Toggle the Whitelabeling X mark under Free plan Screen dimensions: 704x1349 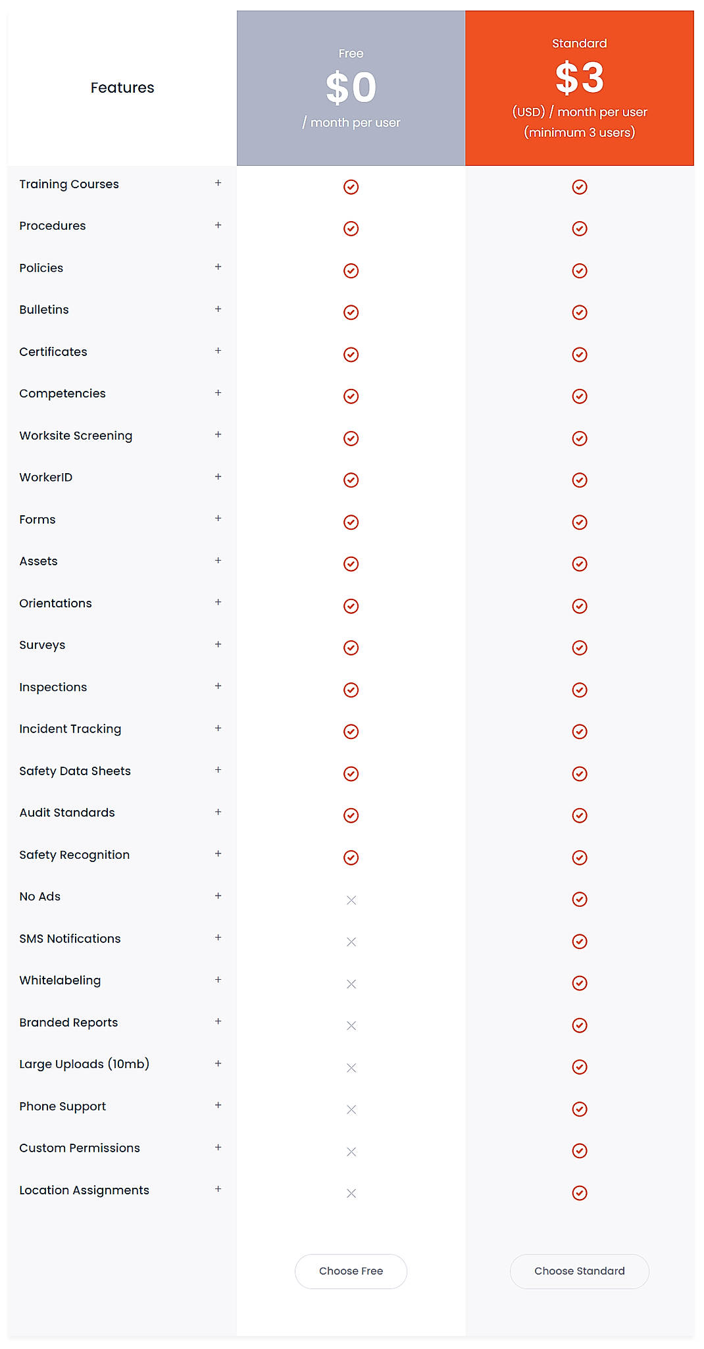coord(351,983)
